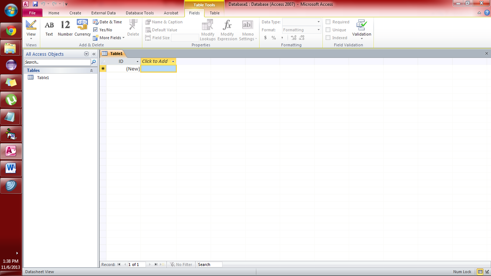
Task: Select Table1 in the navigation pane
Action: pyautogui.click(x=43, y=77)
